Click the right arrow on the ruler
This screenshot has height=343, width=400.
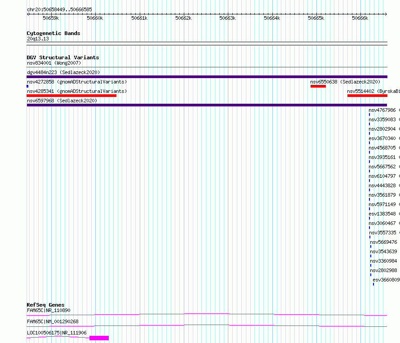[x=386, y=14]
